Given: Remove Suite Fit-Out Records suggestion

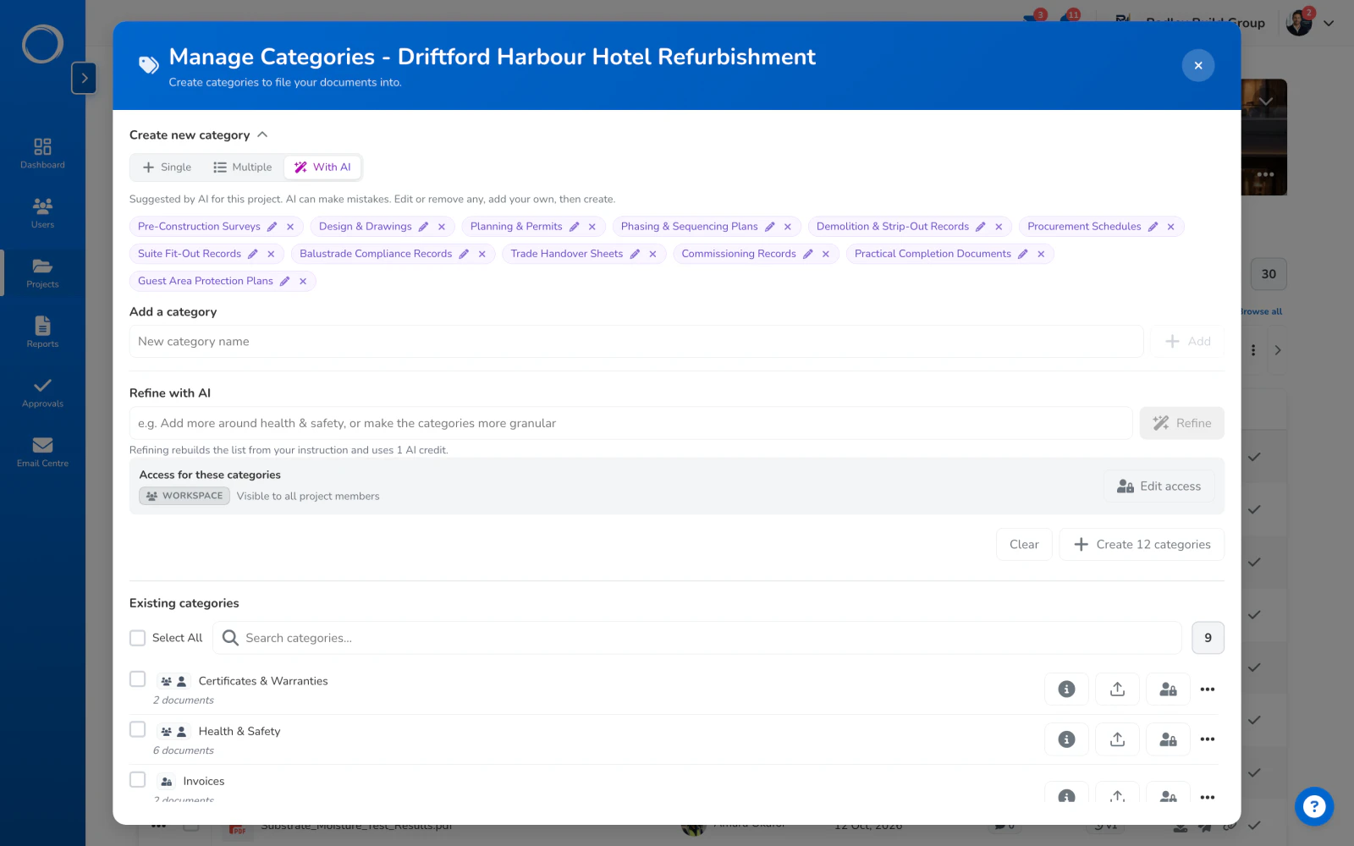Looking at the screenshot, I should click(271, 254).
